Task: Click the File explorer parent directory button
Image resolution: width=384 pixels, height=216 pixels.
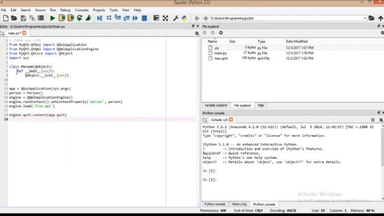Action: coord(221,32)
